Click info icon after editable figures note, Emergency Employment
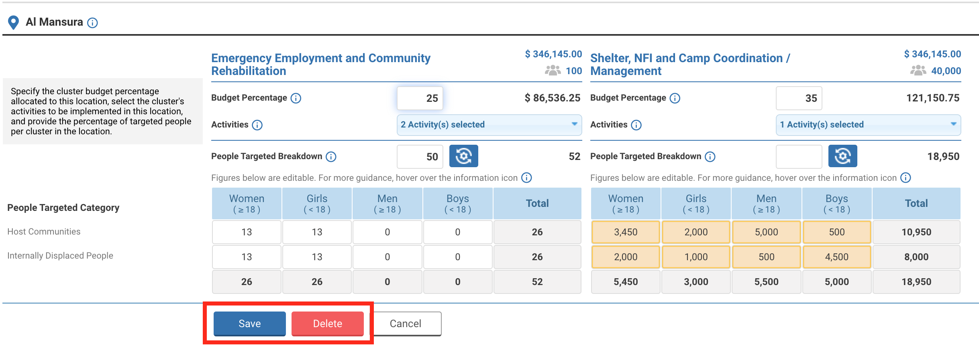 point(526,178)
